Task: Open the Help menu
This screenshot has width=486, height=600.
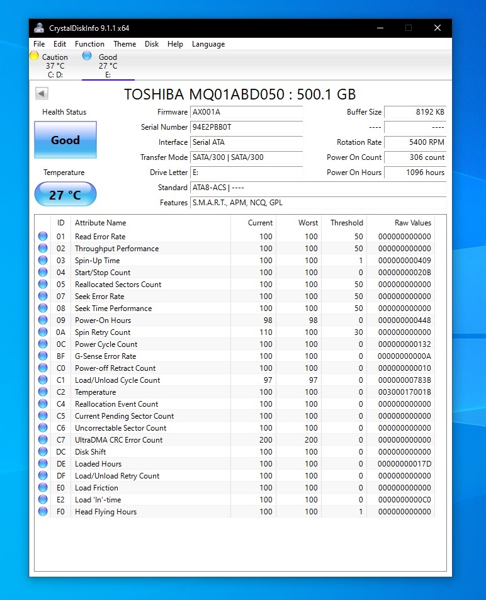Action: (x=175, y=44)
